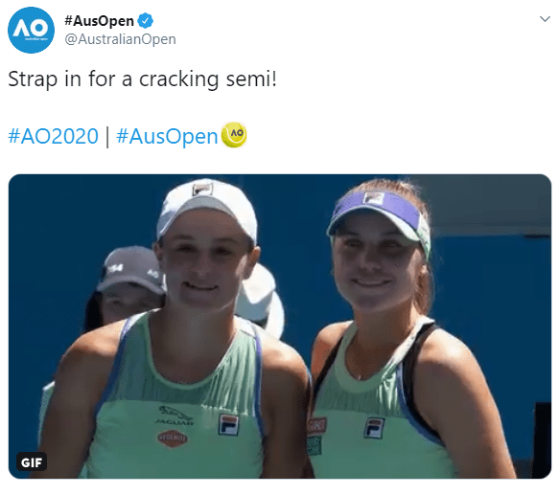The image size is (559, 495).
Task: Click the Fila logo on the right player's shirt
Action: (x=374, y=428)
